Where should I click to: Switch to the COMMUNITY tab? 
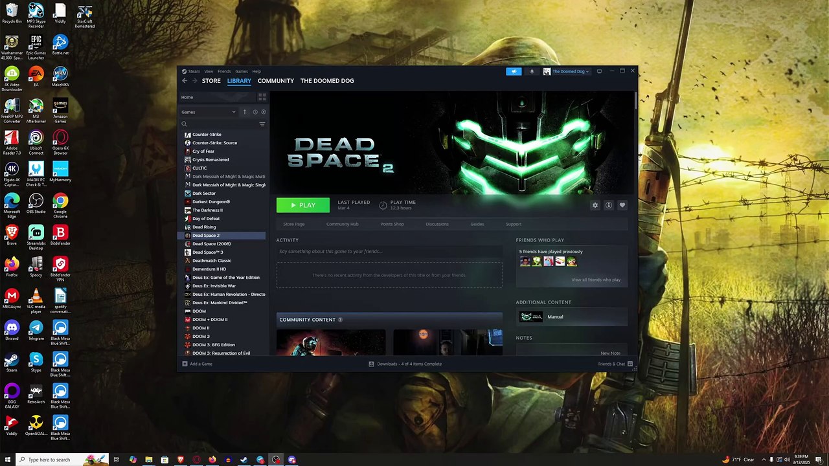(x=276, y=81)
